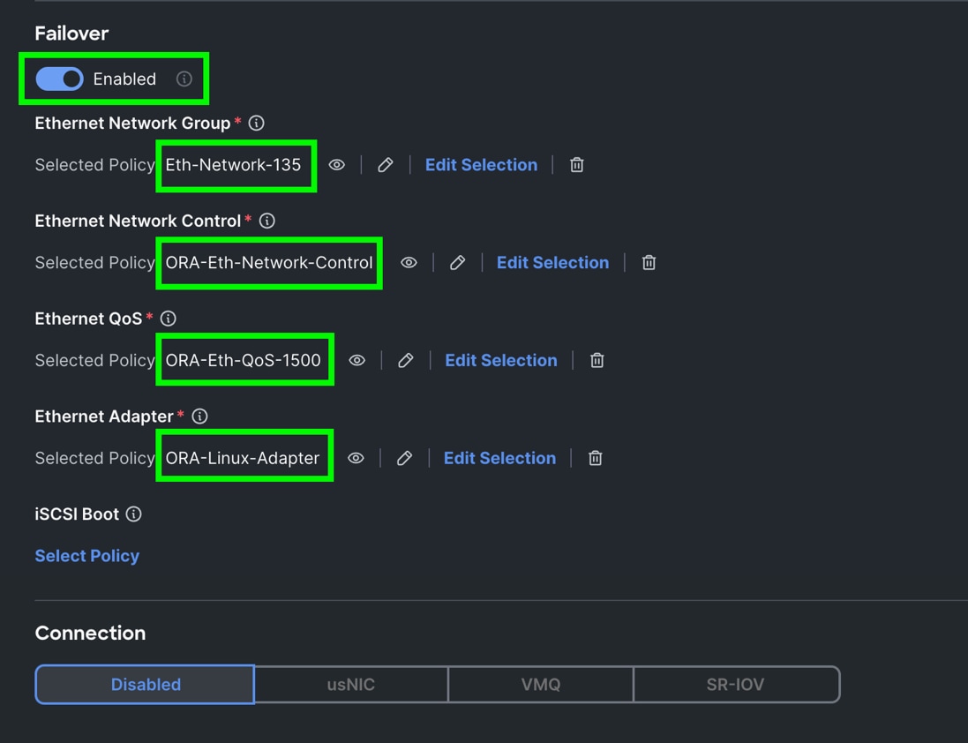Toggle the Failover Enabled switch

click(59, 79)
